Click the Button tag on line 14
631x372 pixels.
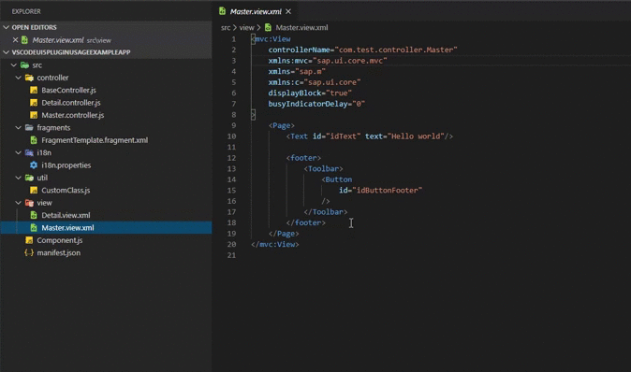pyautogui.click(x=337, y=179)
